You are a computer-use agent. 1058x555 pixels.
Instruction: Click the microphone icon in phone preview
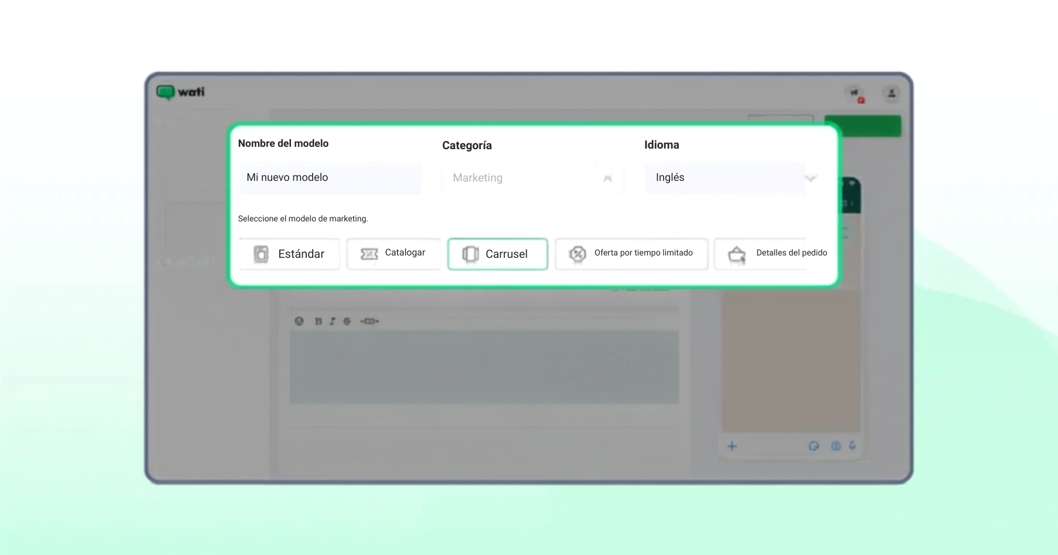[852, 445]
